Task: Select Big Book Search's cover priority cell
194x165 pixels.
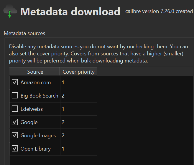Action: (x=78, y=96)
